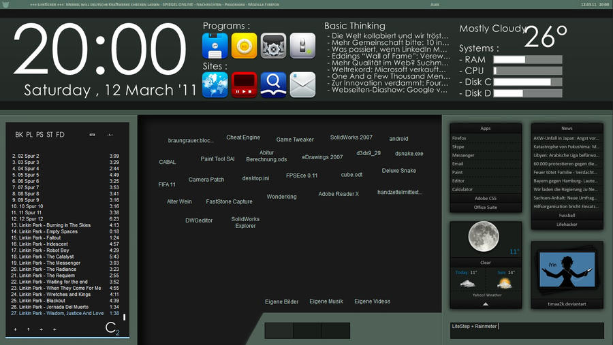Open the 'Eigene Musik' folder shortcut
Screen dimensions: 613x345
coord(326,301)
